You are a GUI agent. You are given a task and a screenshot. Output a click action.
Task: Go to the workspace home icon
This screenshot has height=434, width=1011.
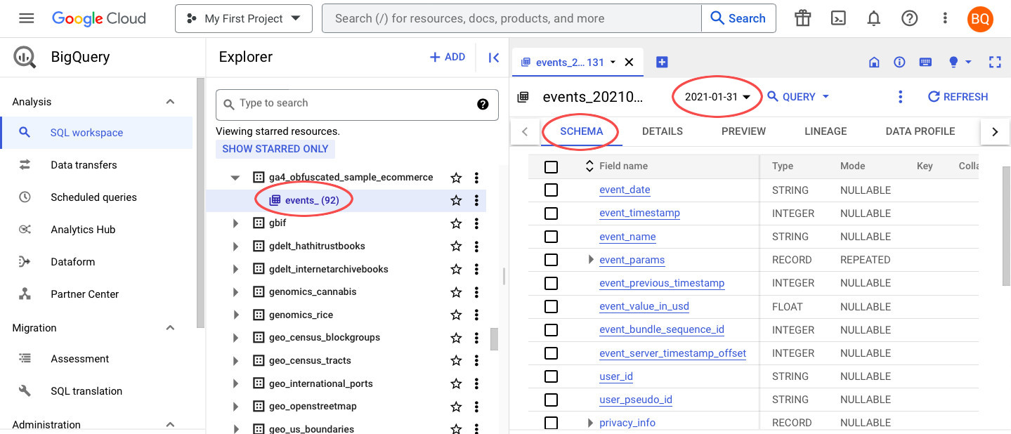pyautogui.click(x=874, y=62)
